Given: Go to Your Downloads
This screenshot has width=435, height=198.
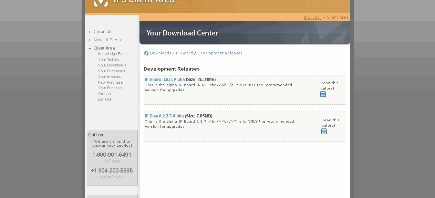Looking at the screenshot, I should (112, 65).
